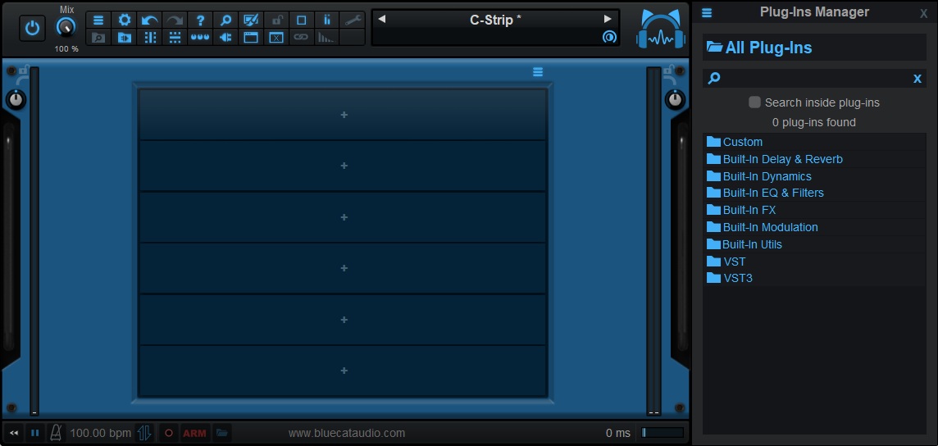Adjust the Mix knob
938x446 pixels.
point(66,27)
